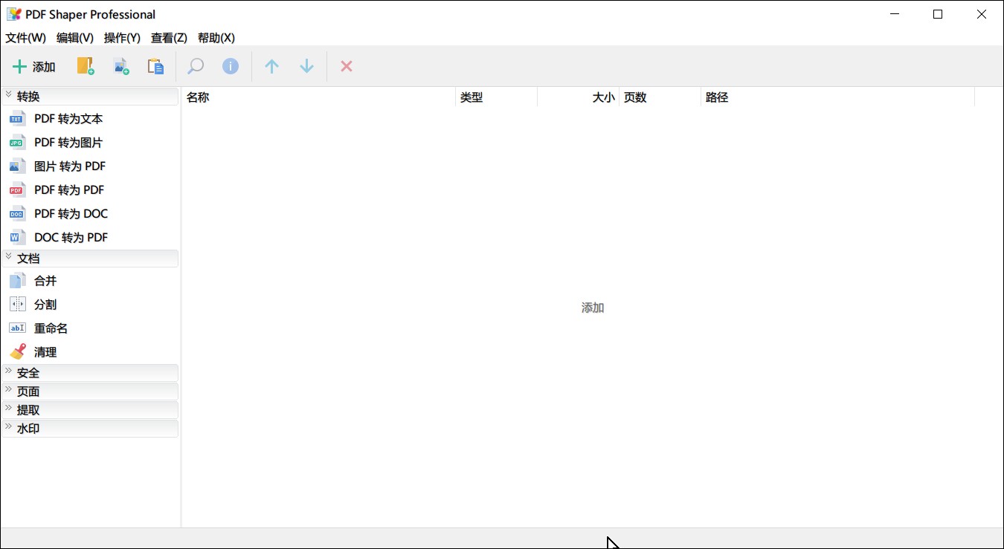Minimize the PDF Shaper window
This screenshot has width=1004, height=549.
point(895,14)
